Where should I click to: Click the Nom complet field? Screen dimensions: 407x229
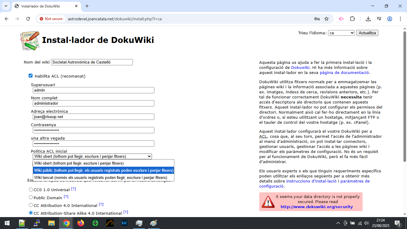point(94,103)
